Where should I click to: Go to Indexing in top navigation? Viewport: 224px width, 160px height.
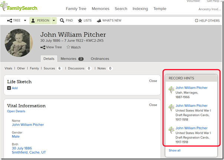coord(140,9)
